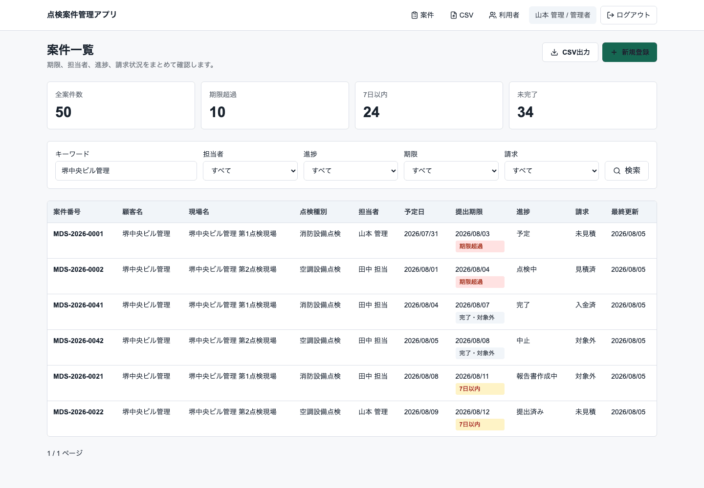Click the 2026/08/12 due date
This screenshot has width=704, height=488.
(472, 412)
